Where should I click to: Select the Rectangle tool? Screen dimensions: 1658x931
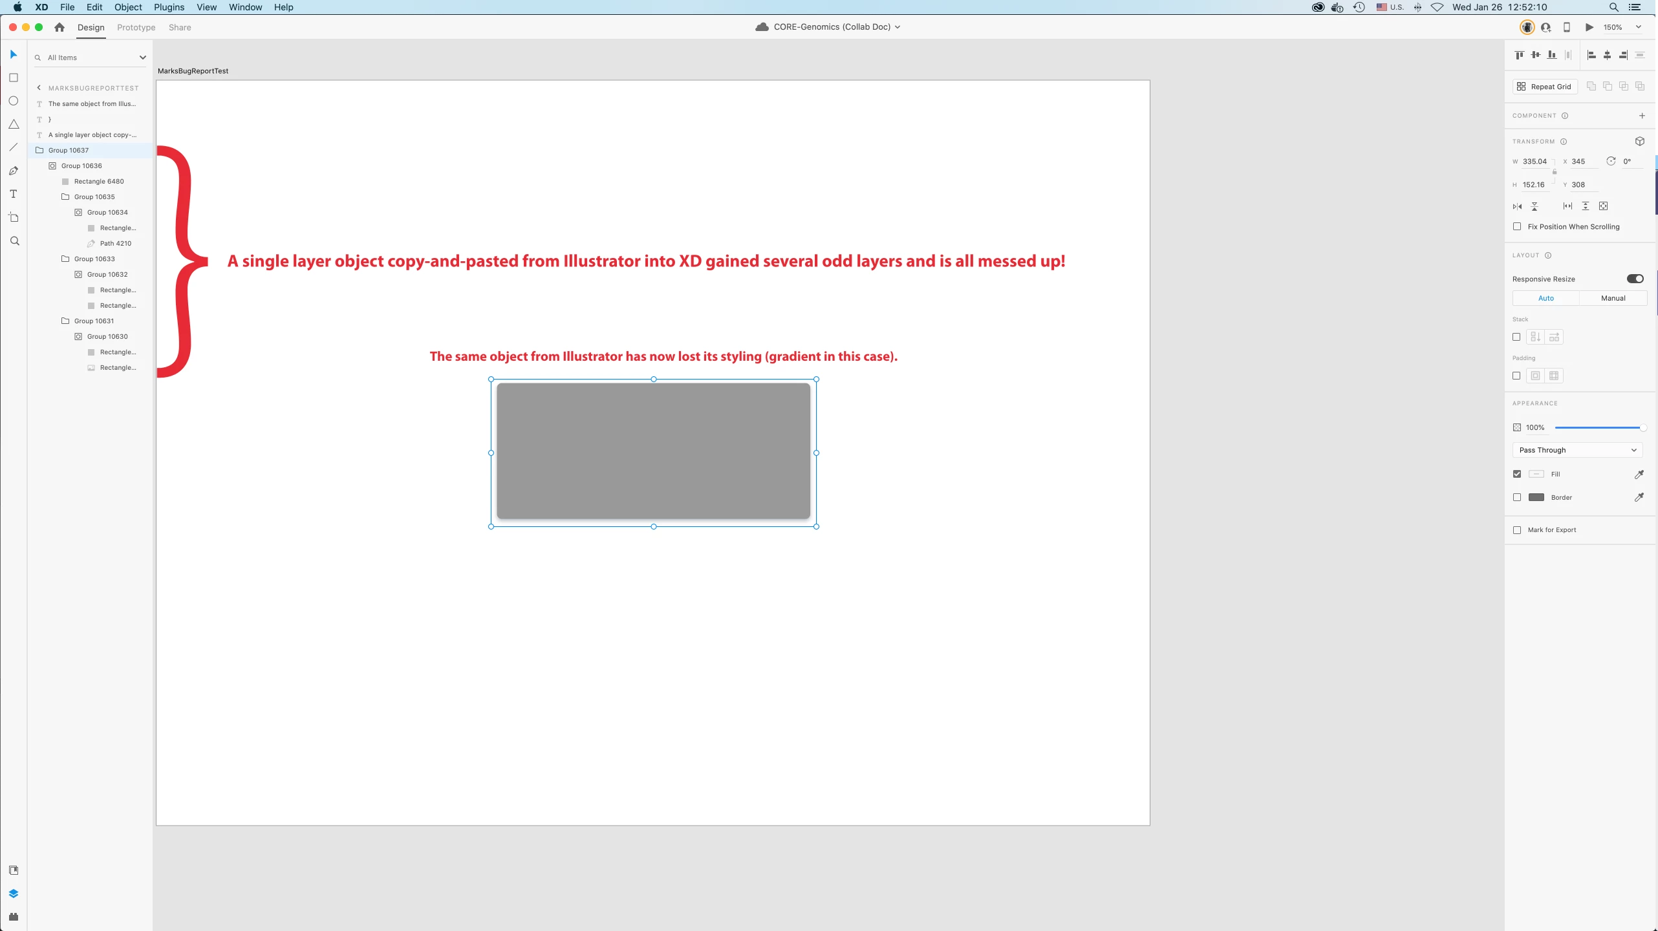(x=14, y=78)
